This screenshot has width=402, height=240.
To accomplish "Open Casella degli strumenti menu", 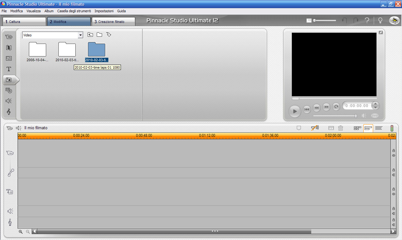I will click(74, 11).
